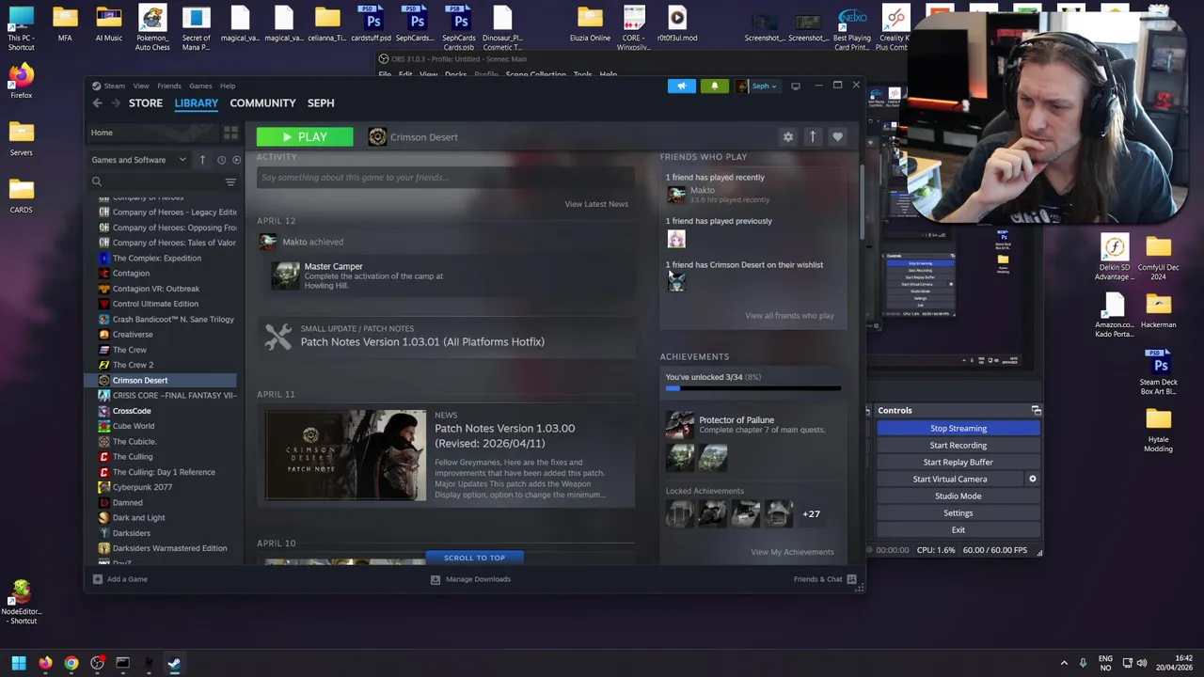
Task: Open OBS Settings button
Action: pyautogui.click(x=958, y=513)
